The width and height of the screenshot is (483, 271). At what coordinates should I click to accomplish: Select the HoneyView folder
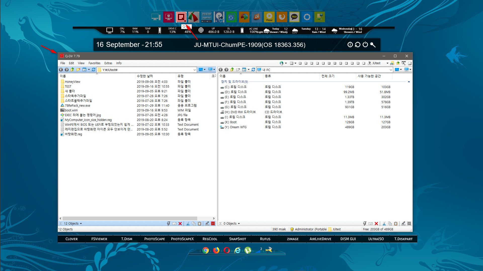click(x=72, y=82)
